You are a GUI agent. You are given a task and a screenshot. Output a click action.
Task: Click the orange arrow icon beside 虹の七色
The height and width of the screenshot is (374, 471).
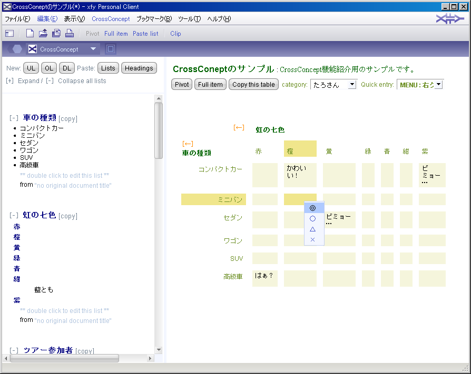[x=239, y=127]
